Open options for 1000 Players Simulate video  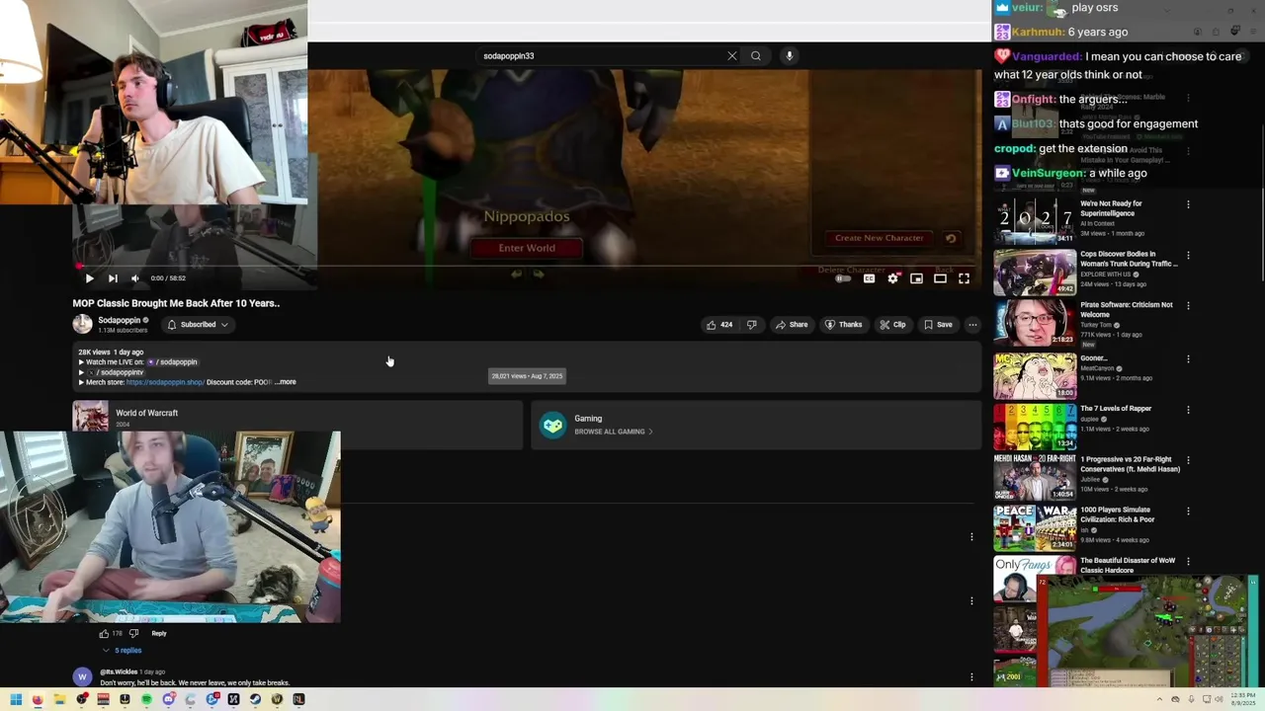(1188, 512)
